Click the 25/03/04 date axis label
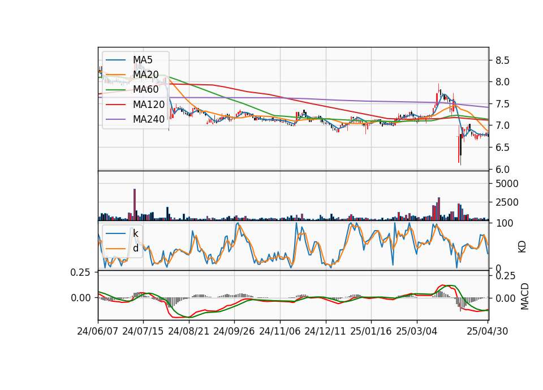 tap(417, 331)
